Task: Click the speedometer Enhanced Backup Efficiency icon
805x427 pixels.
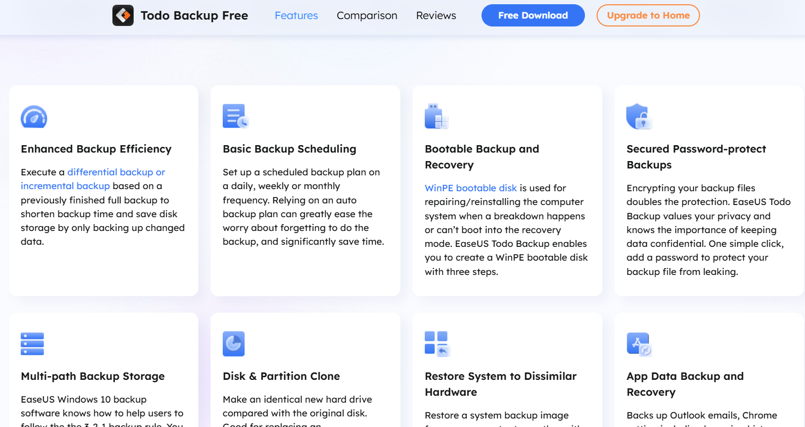Action: coord(34,117)
